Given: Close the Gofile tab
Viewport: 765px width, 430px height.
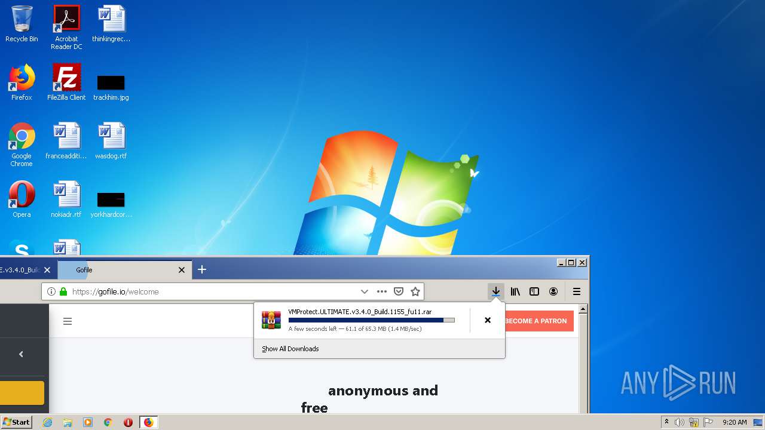Looking at the screenshot, I should tap(182, 270).
